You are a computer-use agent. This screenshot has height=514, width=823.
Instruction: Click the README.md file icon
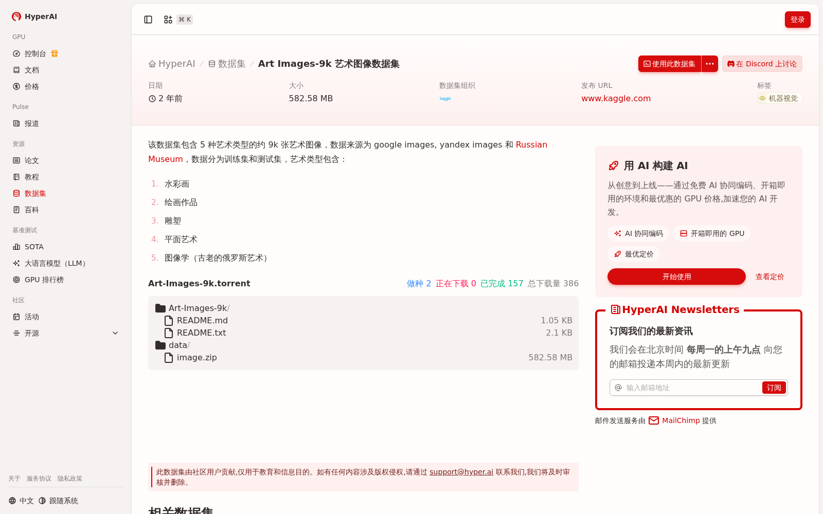(169, 321)
